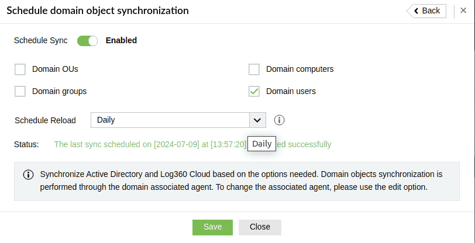Click the Daily tooltip popup
Image resolution: width=475 pixels, height=243 pixels.
[x=261, y=144]
